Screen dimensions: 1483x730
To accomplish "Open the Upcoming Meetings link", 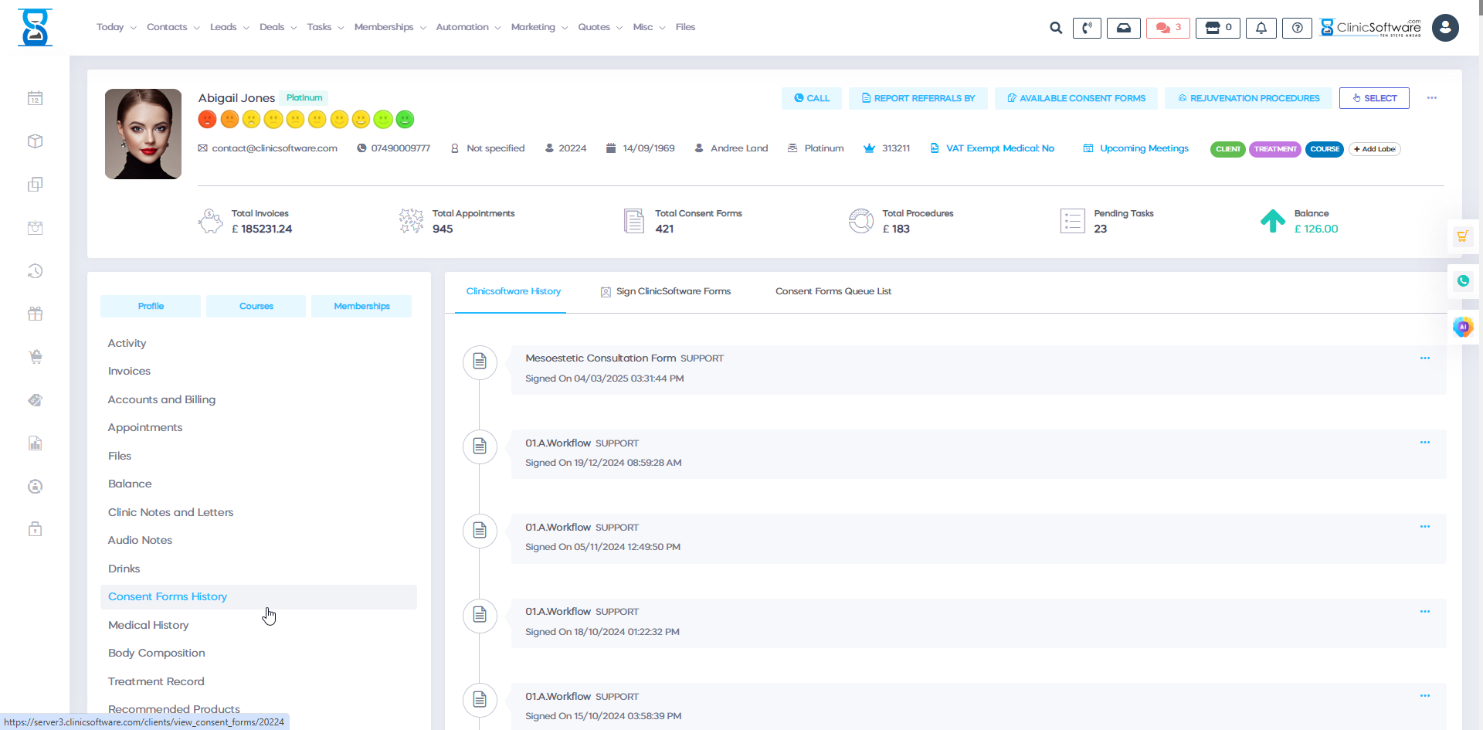I will point(1143,148).
